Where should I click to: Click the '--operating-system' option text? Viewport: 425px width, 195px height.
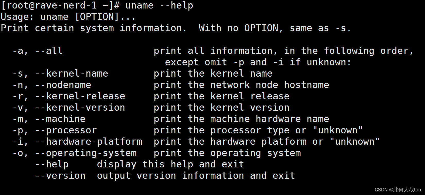click(86, 153)
